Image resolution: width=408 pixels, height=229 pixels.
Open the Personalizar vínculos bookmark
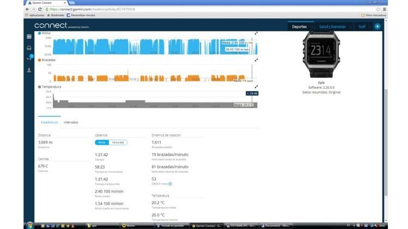81,15
